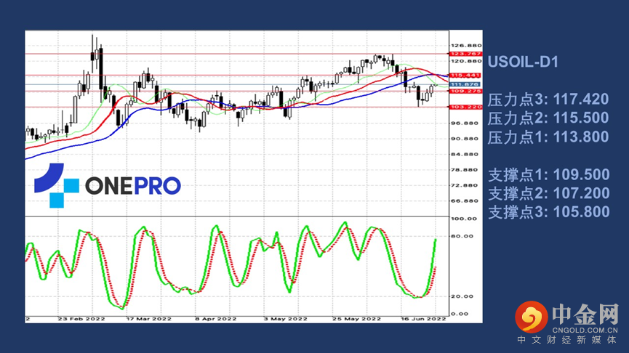Select the 103.220 red price label
Viewport: 629px width, 353px height.
pos(465,107)
